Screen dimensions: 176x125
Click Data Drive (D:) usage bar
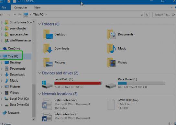(x=141, y=83)
